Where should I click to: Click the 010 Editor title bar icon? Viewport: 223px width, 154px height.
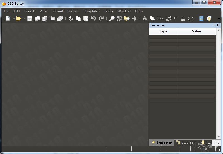coord(4,4)
